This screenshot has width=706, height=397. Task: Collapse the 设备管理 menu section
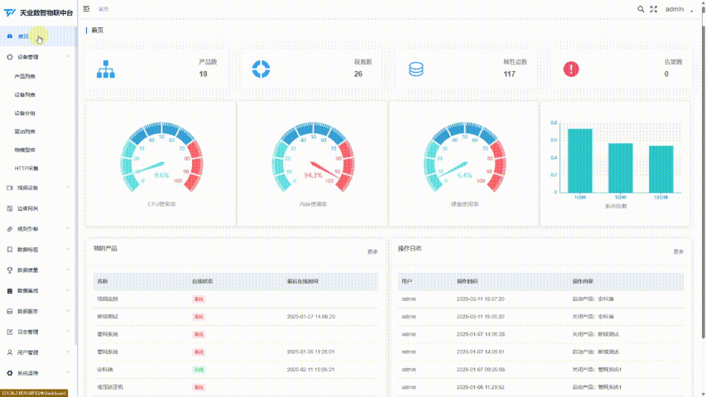(38, 57)
